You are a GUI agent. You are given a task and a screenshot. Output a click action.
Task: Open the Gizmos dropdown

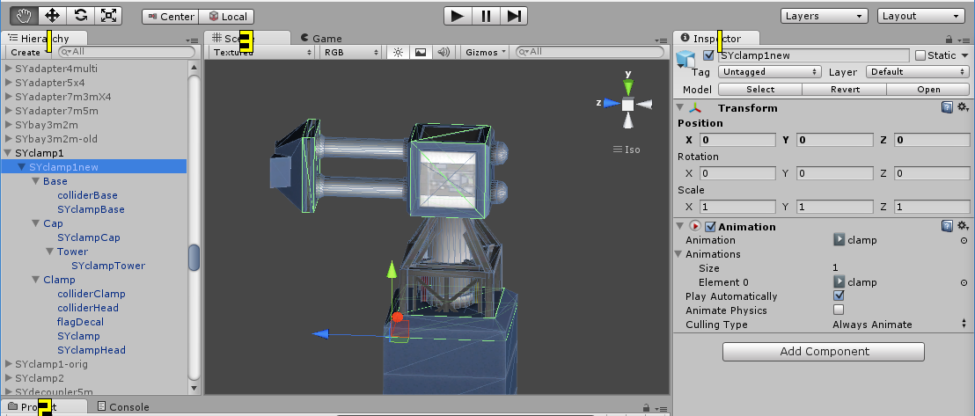click(x=486, y=52)
